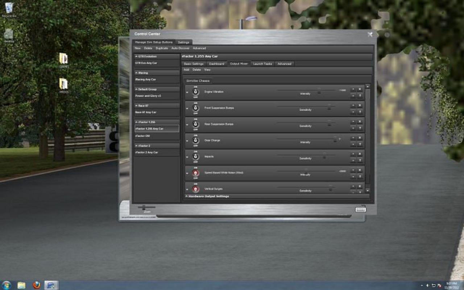Screen dimensions: 464x290
Task: Collapse the iRacing group header
Action: point(157,73)
